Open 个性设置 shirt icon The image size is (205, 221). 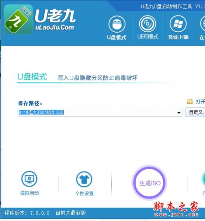coord(84,179)
